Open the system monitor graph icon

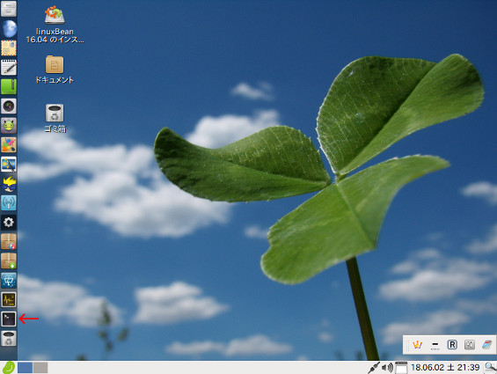click(x=9, y=300)
